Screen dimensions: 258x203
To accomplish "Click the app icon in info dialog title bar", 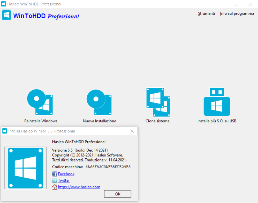I will [5, 131].
